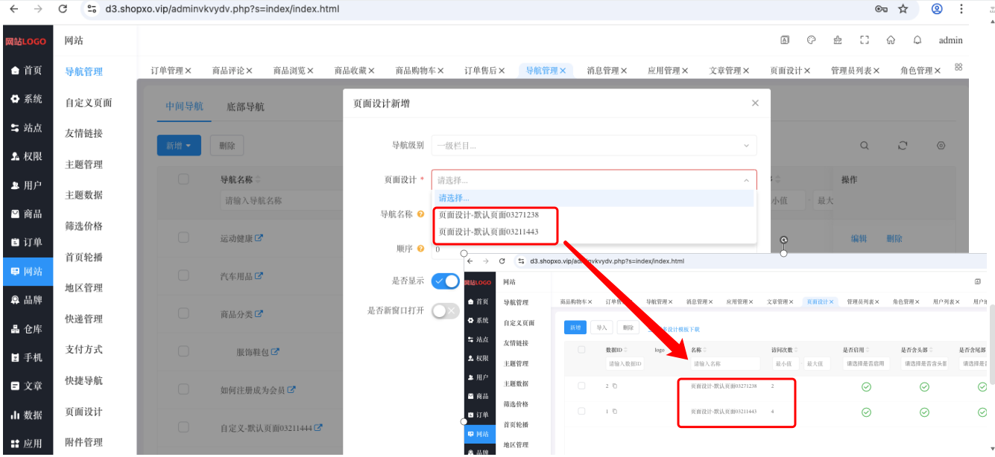Viewport: 995px width, 457px height.
Task: Reload the page in the browser
Action: (x=63, y=9)
